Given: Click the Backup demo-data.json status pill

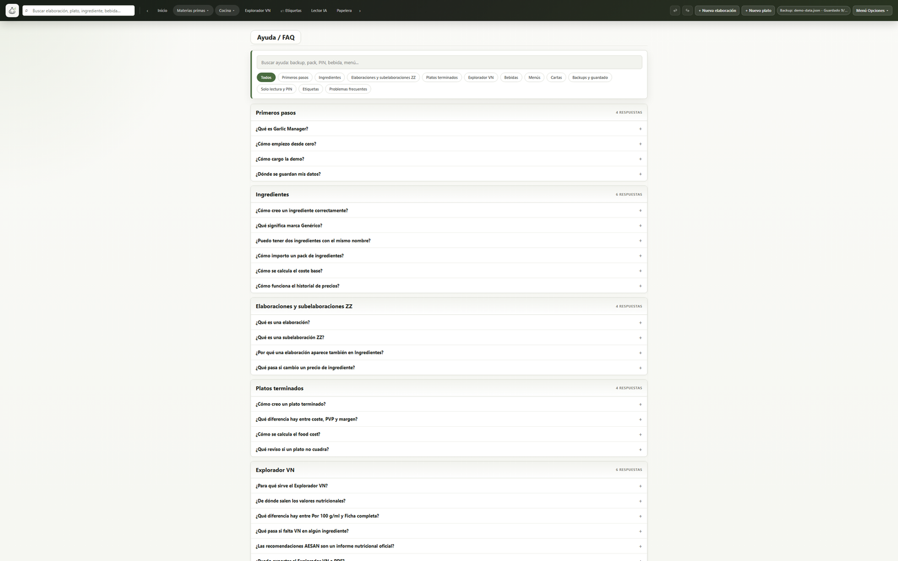Looking at the screenshot, I should pos(813,11).
